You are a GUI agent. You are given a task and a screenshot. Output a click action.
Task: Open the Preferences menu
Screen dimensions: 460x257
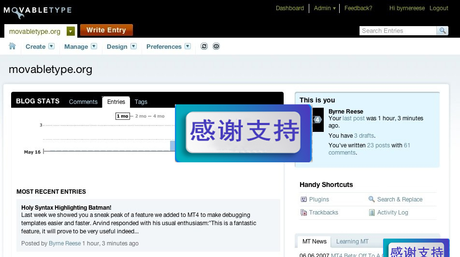164,47
